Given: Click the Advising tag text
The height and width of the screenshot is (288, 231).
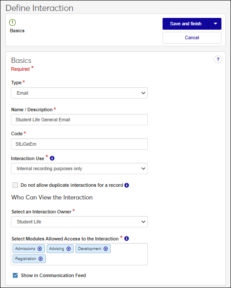Looking at the screenshot, I should point(57,249).
